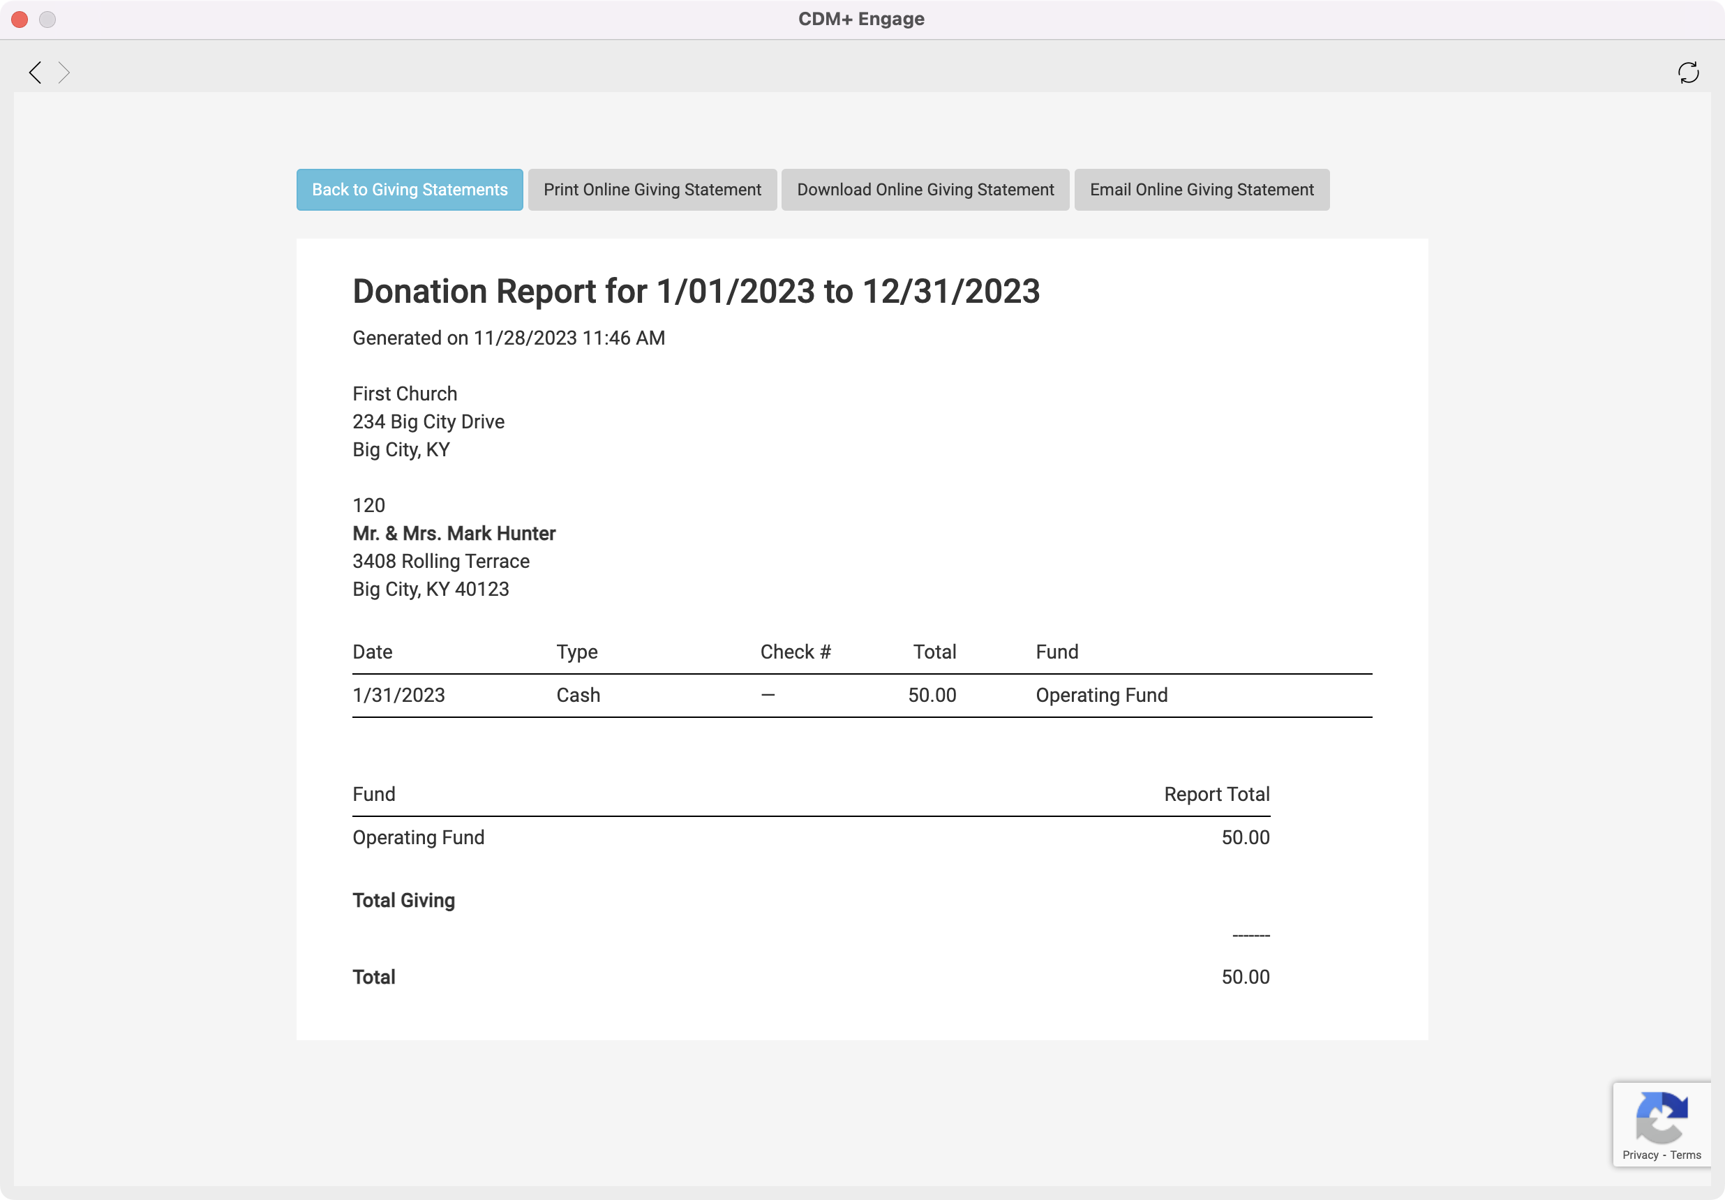Download the Online Giving Statement
1725x1200 pixels.
click(925, 189)
